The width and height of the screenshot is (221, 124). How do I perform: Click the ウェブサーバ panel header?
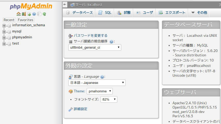pos(191,92)
